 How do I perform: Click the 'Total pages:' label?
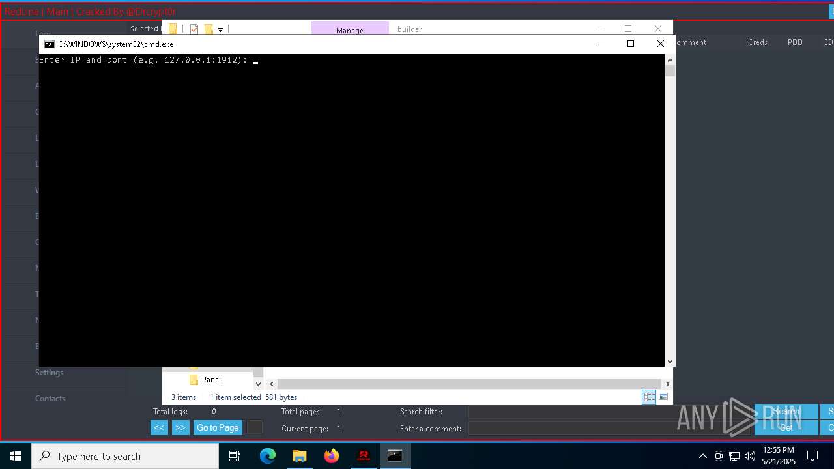click(x=302, y=412)
